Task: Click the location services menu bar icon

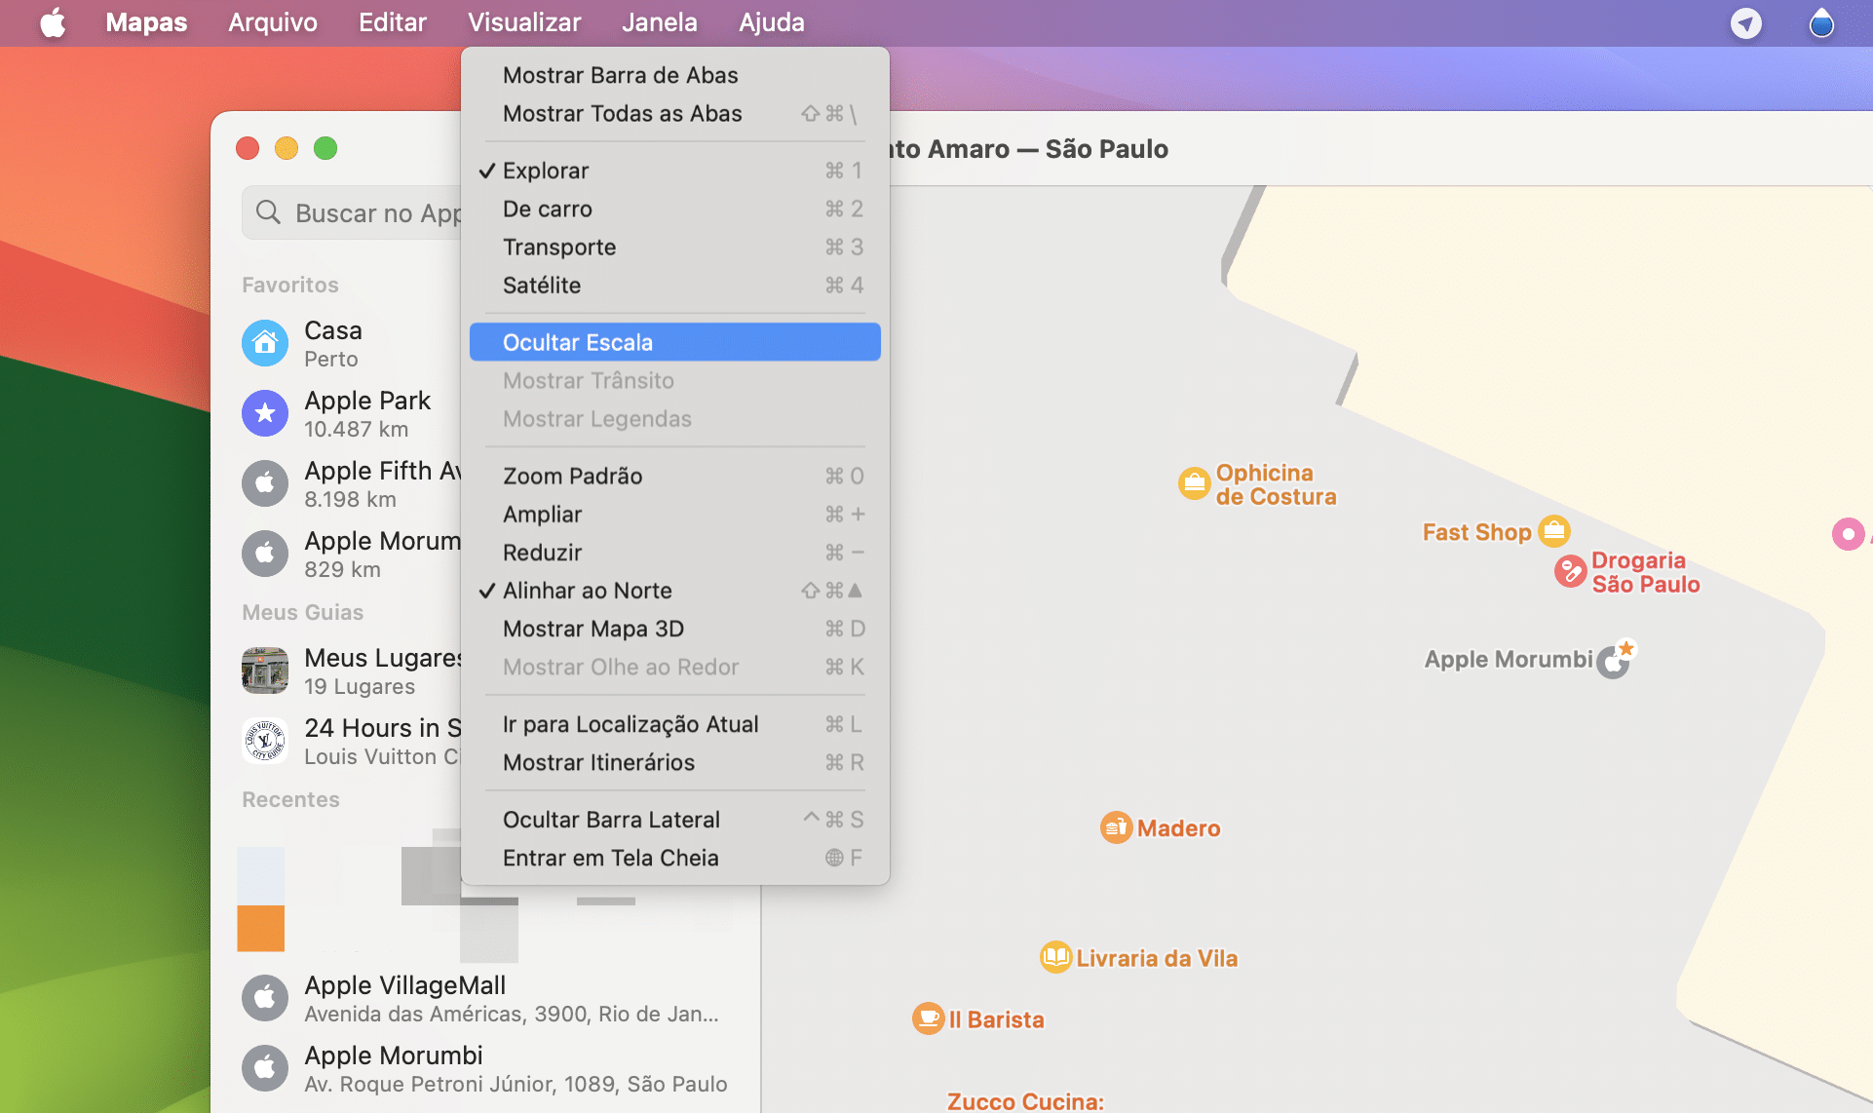Action: 1745,22
